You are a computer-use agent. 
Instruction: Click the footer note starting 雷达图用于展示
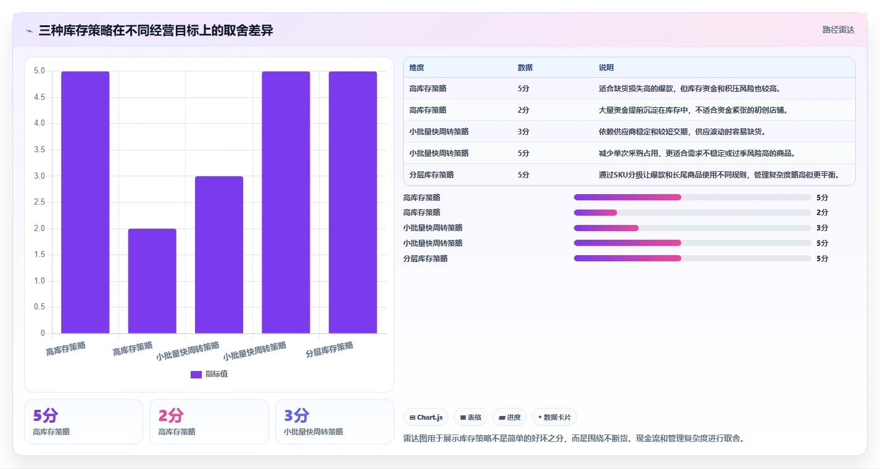(x=575, y=439)
